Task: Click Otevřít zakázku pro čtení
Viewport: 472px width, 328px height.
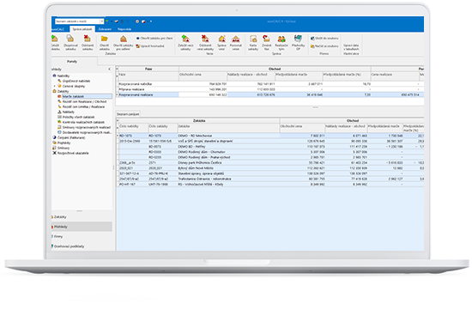Action: (x=154, y=39)
